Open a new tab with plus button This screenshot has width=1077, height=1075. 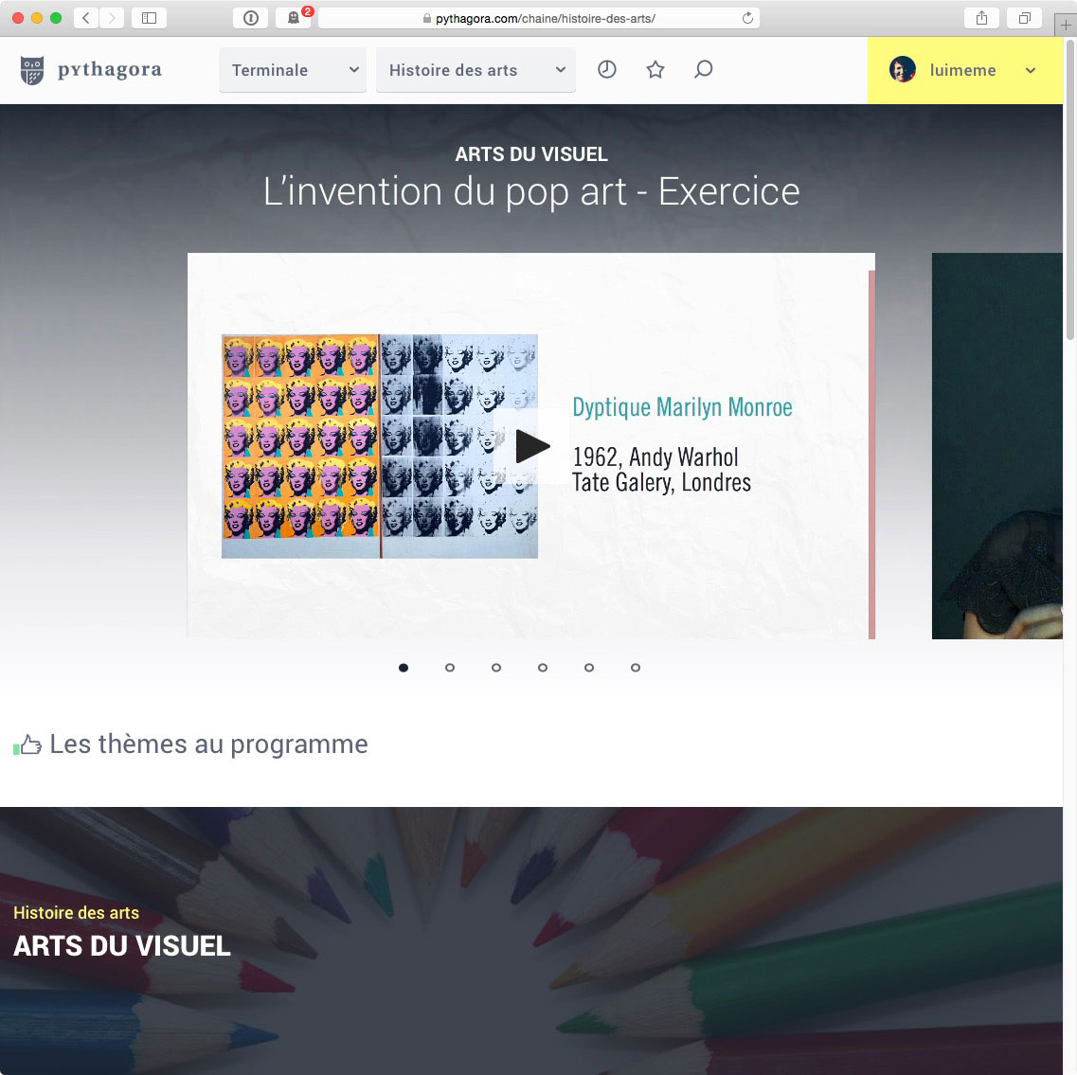point(1066,26)
